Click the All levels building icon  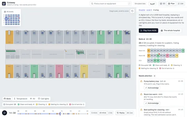[5, 12]
